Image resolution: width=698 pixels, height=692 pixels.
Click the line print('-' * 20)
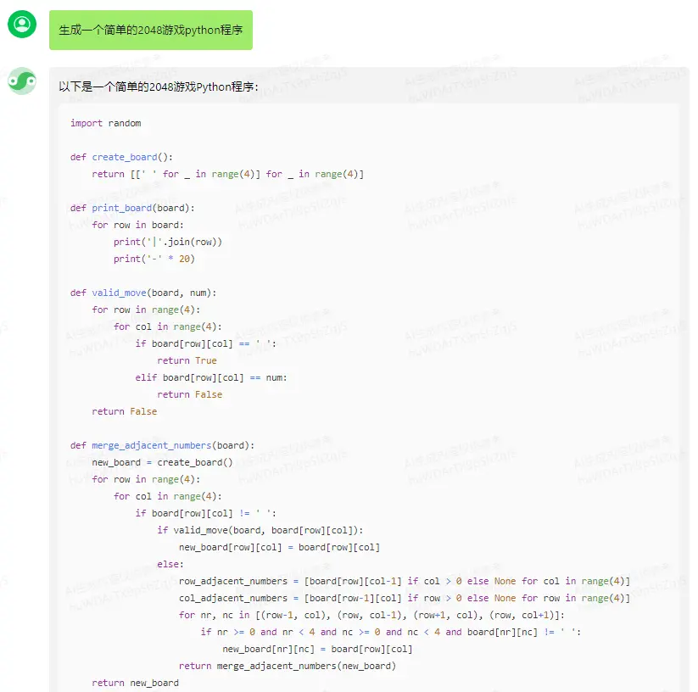click(x=154, y=259)
